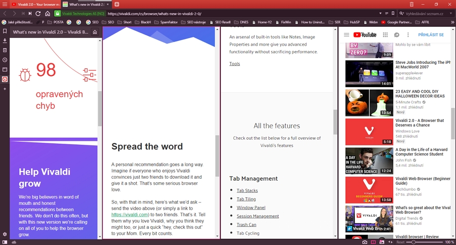
Task: Open the Downloads panel in sidebar
Action: pyautogui.click(x=5, y=40)
